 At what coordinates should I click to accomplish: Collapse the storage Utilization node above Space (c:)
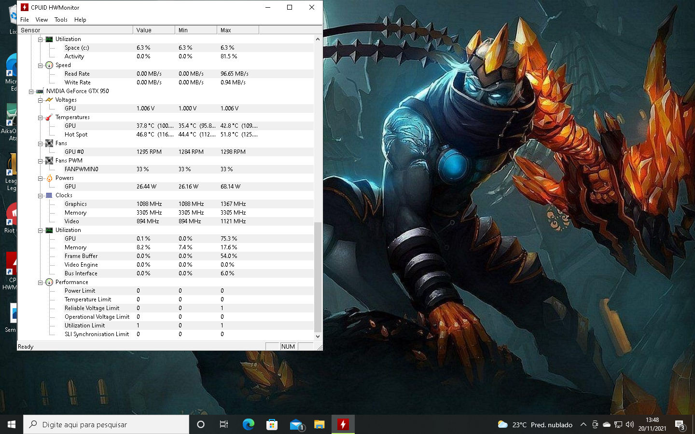pos(41,39)
